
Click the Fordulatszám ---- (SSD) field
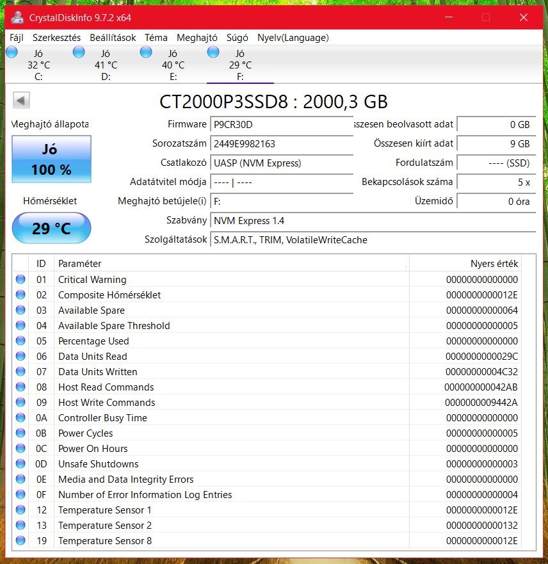tap(496, 163)
